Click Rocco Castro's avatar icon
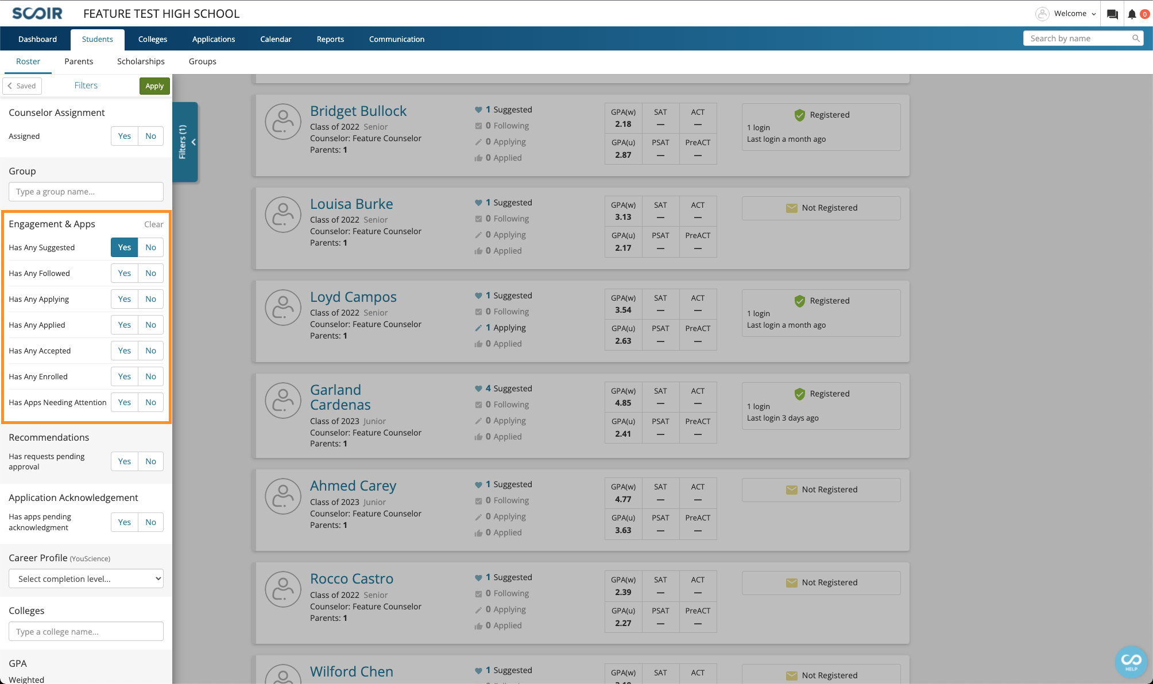1153x684 pixels. pyautogui.click(x=283, y=589)
